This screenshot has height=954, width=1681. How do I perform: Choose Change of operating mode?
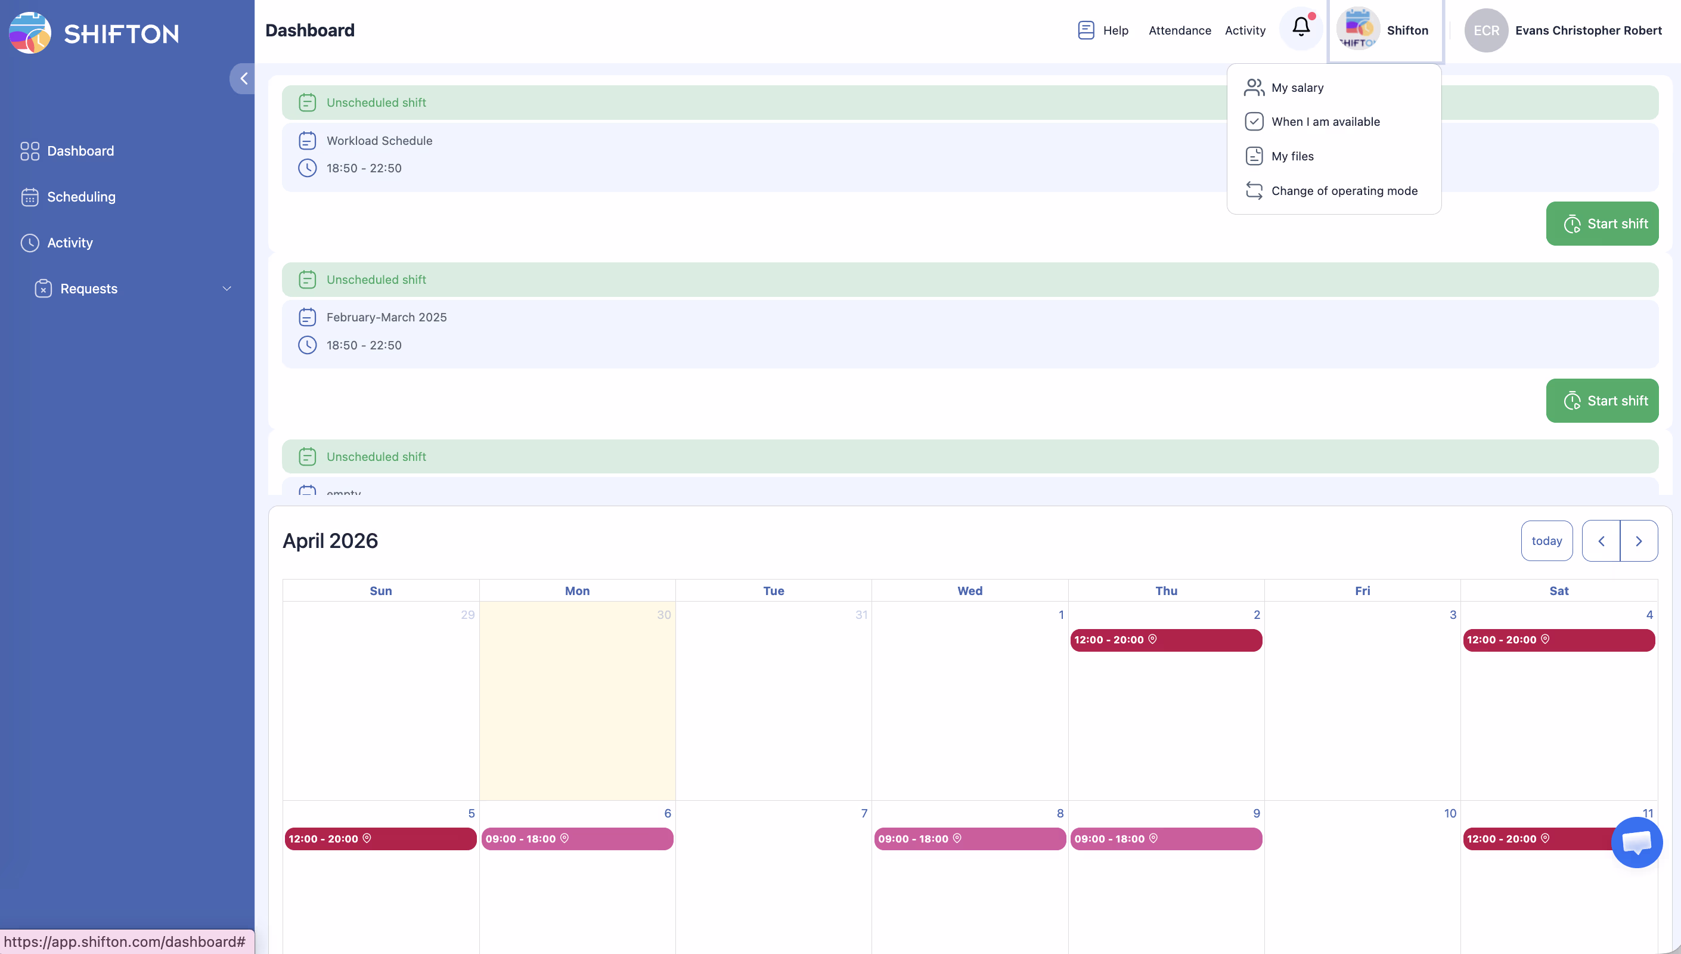pyautogui.click(x=1344, y=191)
